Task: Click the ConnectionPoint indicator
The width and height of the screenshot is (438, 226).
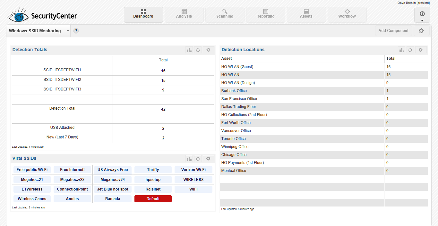Action: click(x=73, y=189)
